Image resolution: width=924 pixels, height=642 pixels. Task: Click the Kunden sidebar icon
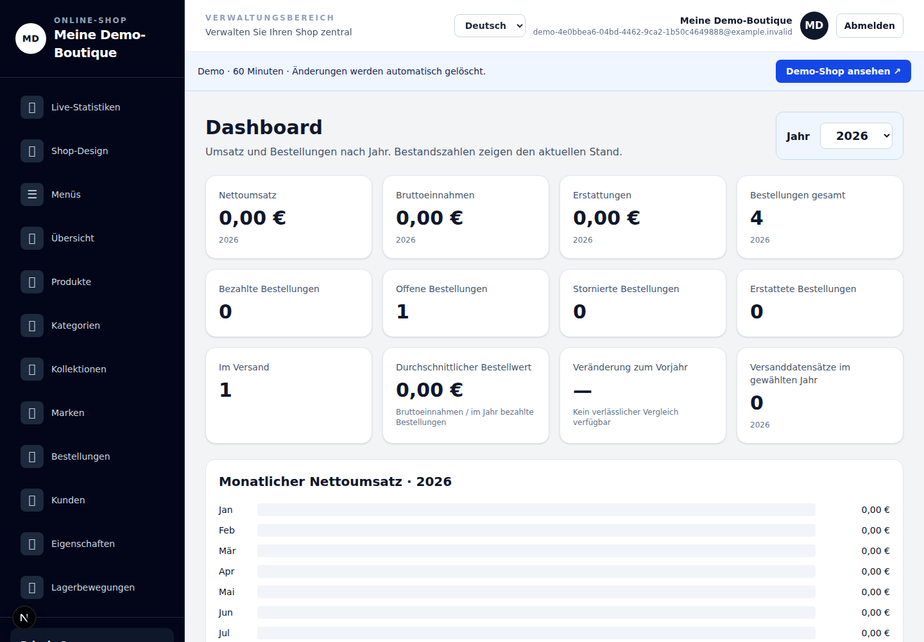coord(32,500)
